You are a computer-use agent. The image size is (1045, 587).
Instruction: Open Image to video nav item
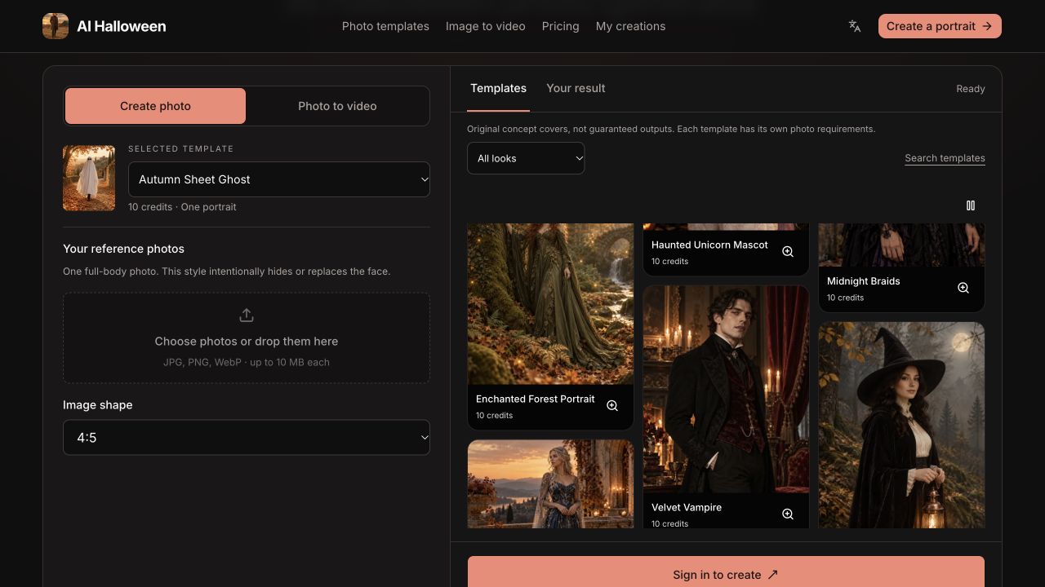[x=485, y=26]
